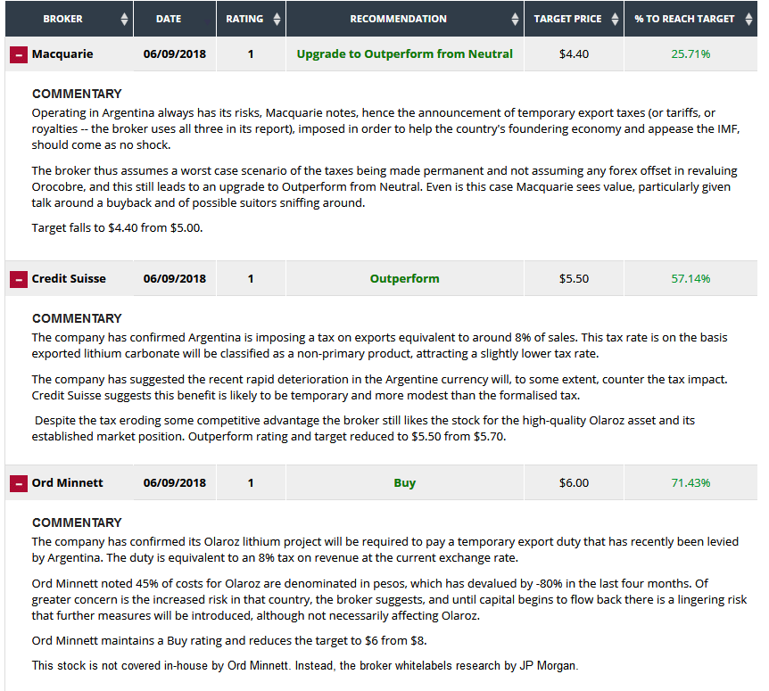Click the 'confirmed its Olaroz lithium project' paragraph
Viewport: 769px width, 691px height.
[x=385, y=549]
